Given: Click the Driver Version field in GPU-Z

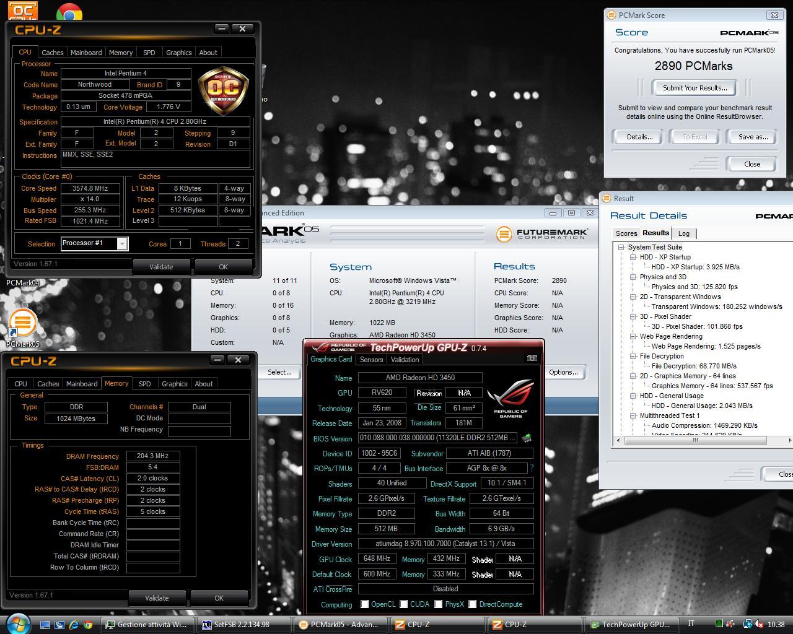Looking at the screenshot, I should [445, 544].
